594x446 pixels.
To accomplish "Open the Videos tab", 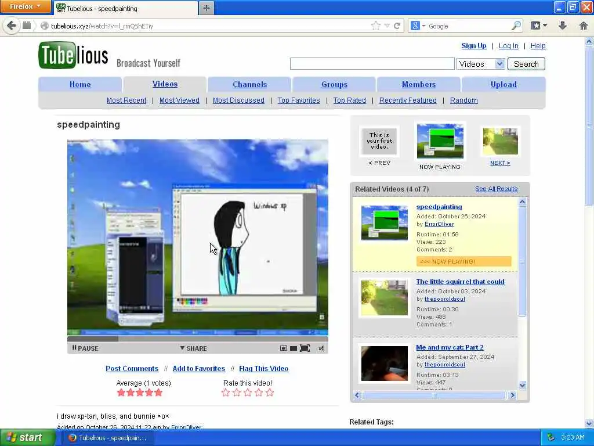I will click(x=165, y=84).
